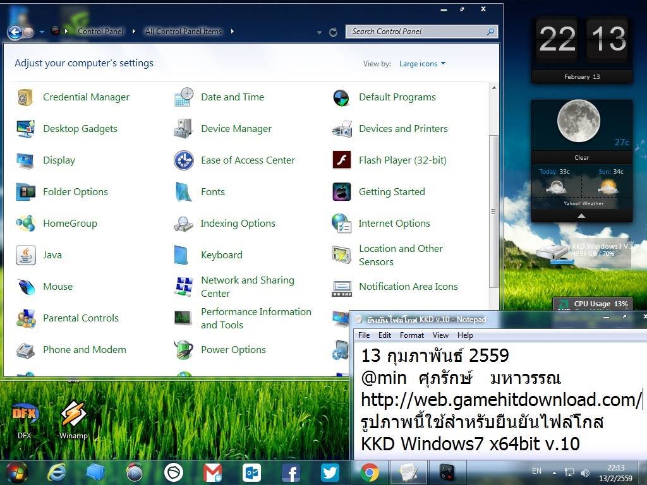Viewport: 647px width, 485px height.
Task: Open Gmail taskbar icon
Action: point(212,472)
